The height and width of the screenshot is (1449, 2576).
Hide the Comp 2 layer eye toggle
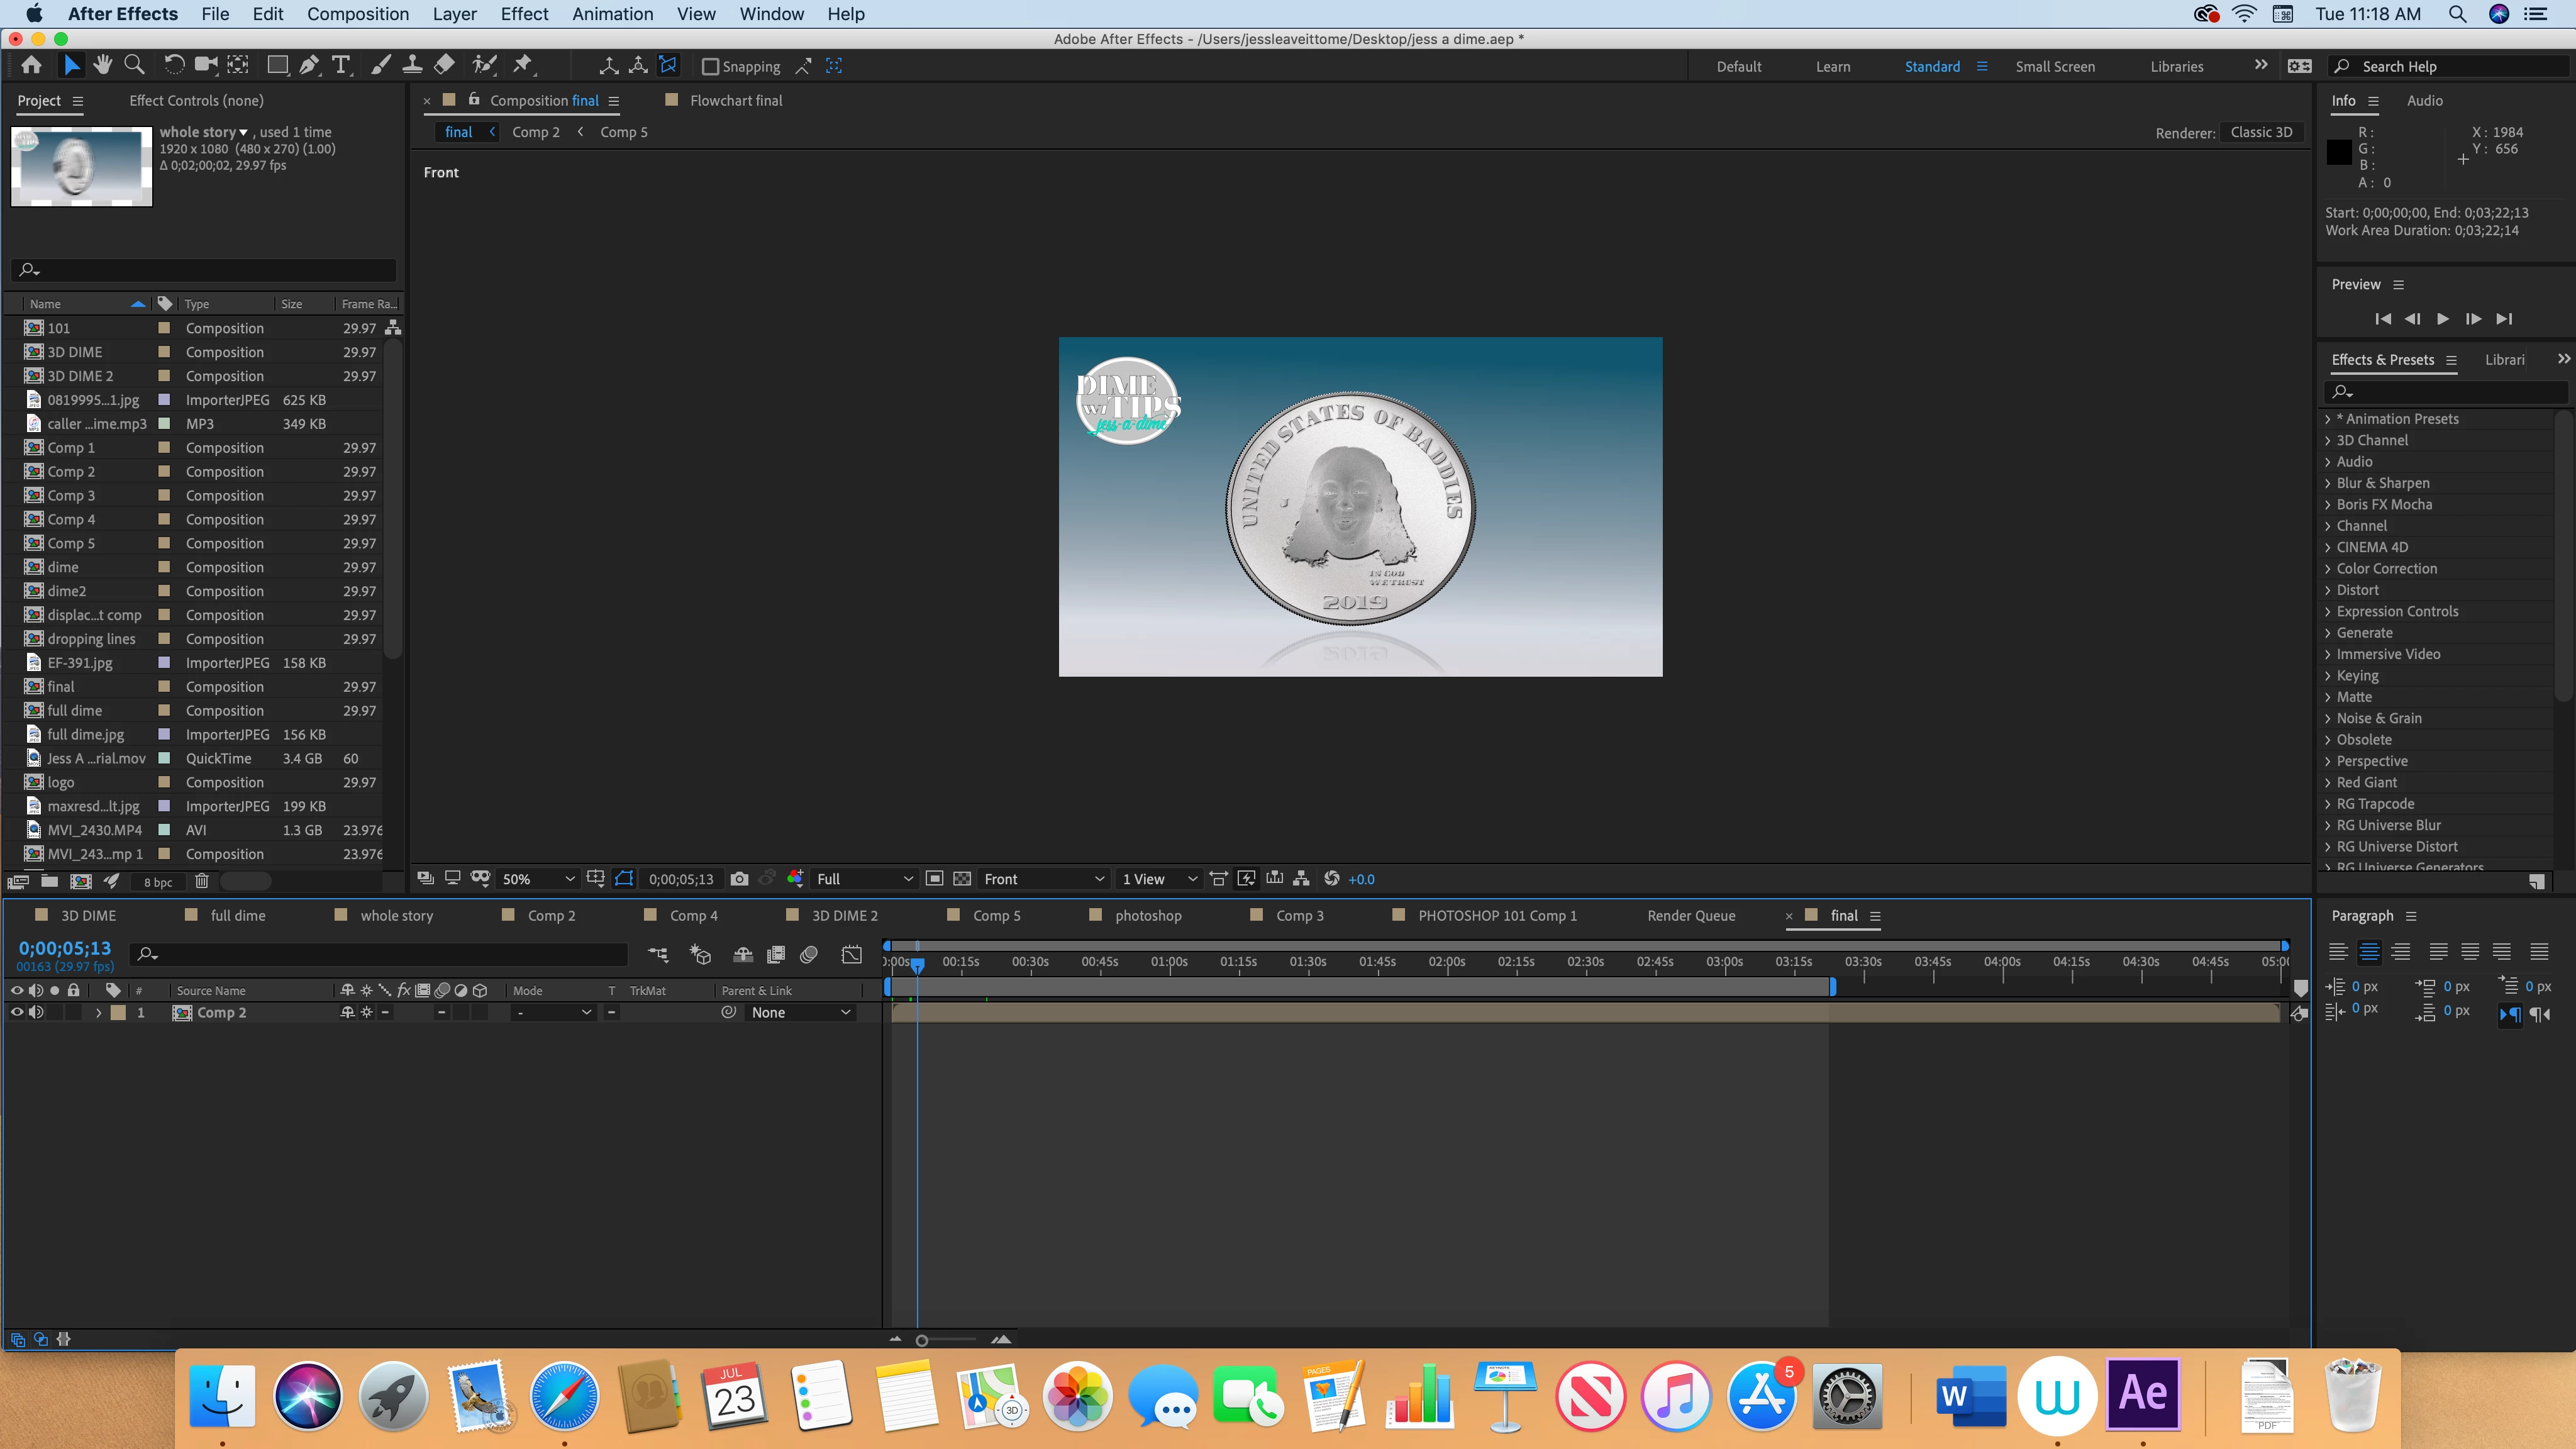pos(16,1012)
